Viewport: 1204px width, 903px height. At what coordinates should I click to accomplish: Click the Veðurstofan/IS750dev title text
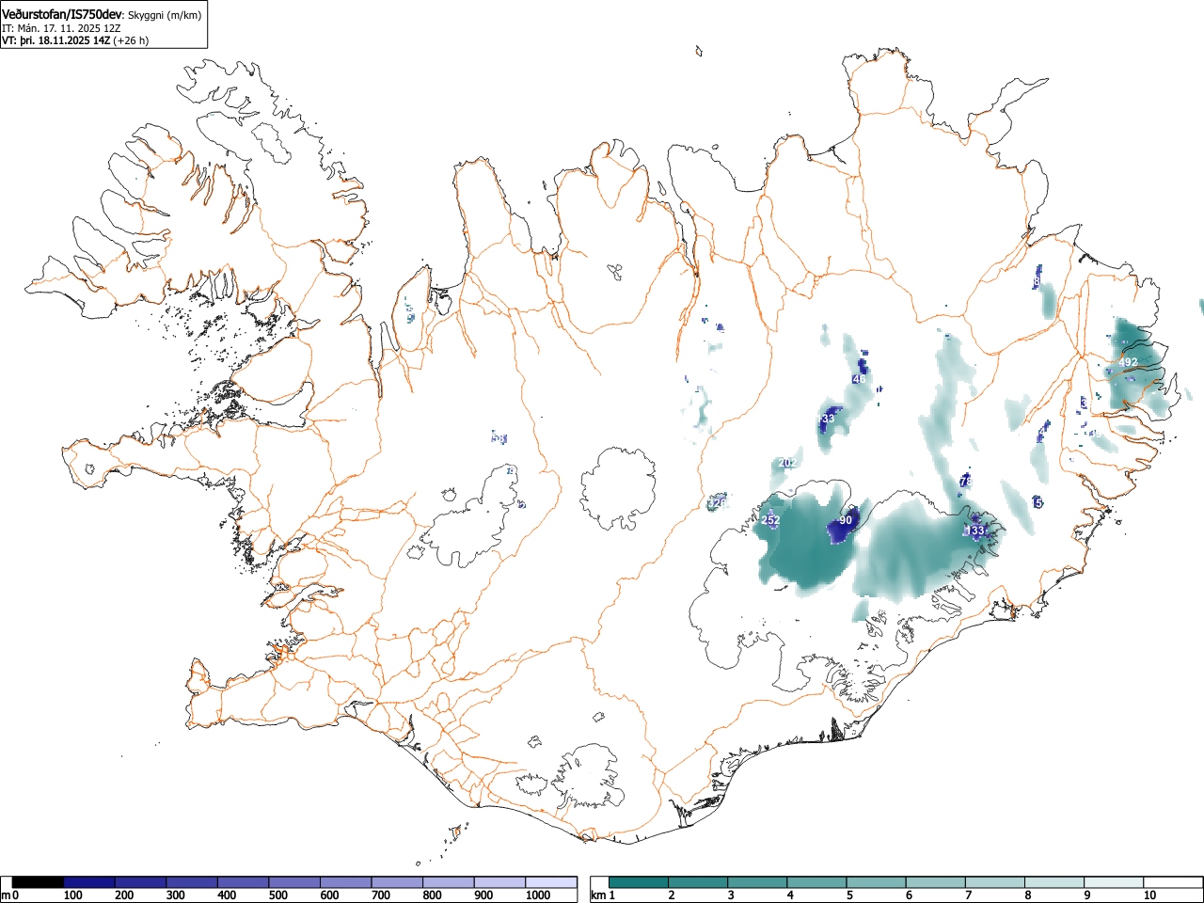click(63, 14)
